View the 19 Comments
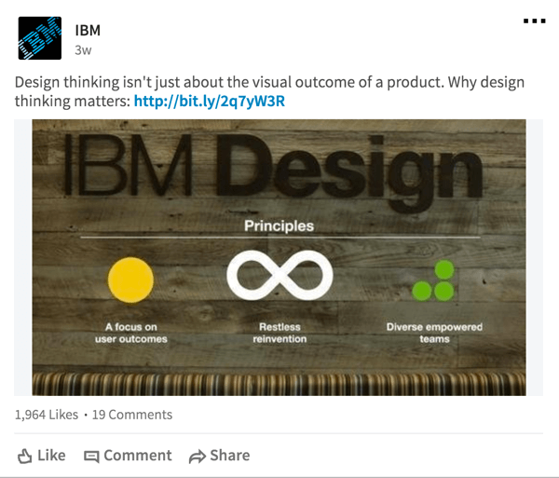This screenshot has height=478, width=559. coord(132,415)
